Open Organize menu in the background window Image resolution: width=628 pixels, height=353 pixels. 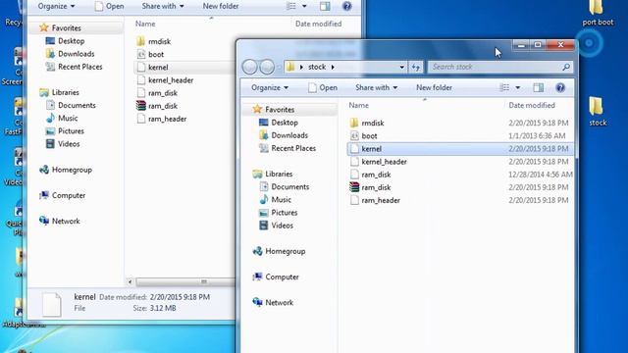point(56,7)
